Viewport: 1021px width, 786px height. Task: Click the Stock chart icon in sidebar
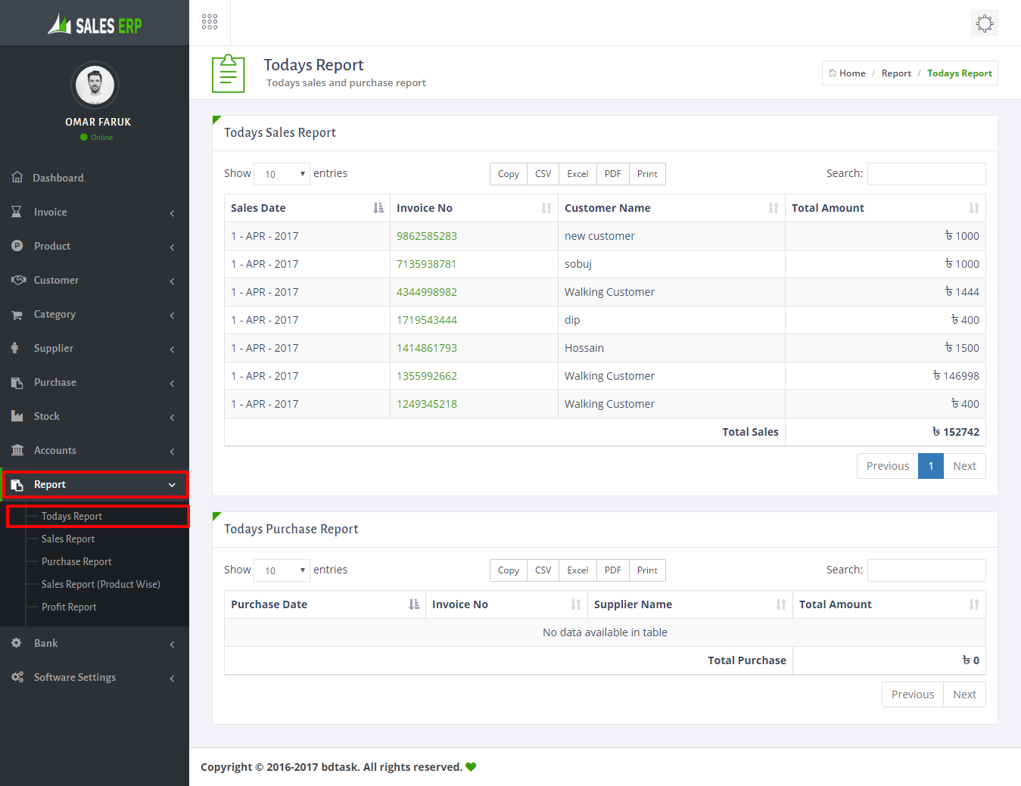[17, 416]
